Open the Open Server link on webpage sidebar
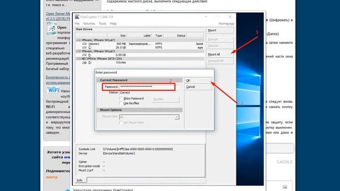 58,16
